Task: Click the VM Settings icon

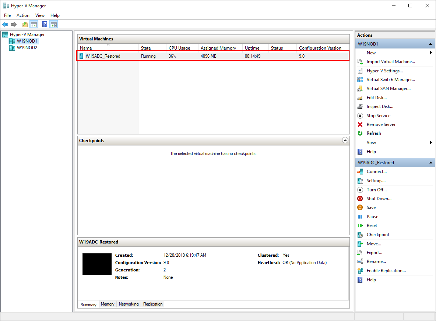Action: pyautogui.click(x=360, y=181)
